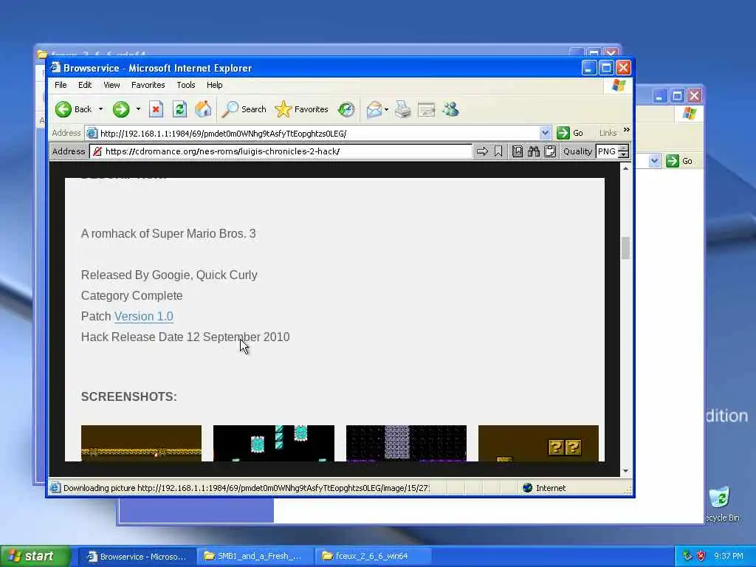
Task: Click the question-blocks screenshot thumbnail
Action: tap(538, 443)
